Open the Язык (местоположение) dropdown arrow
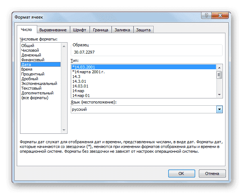Viewport: 243px width, 195px height. click(x=219, y=109)
